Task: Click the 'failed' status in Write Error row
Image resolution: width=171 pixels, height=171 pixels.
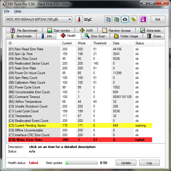Action: (x=140, y=140)
